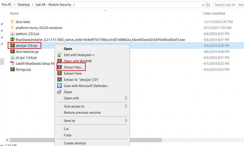
Task: Click the Search Lab 04 input field
Action: [228, 5]
